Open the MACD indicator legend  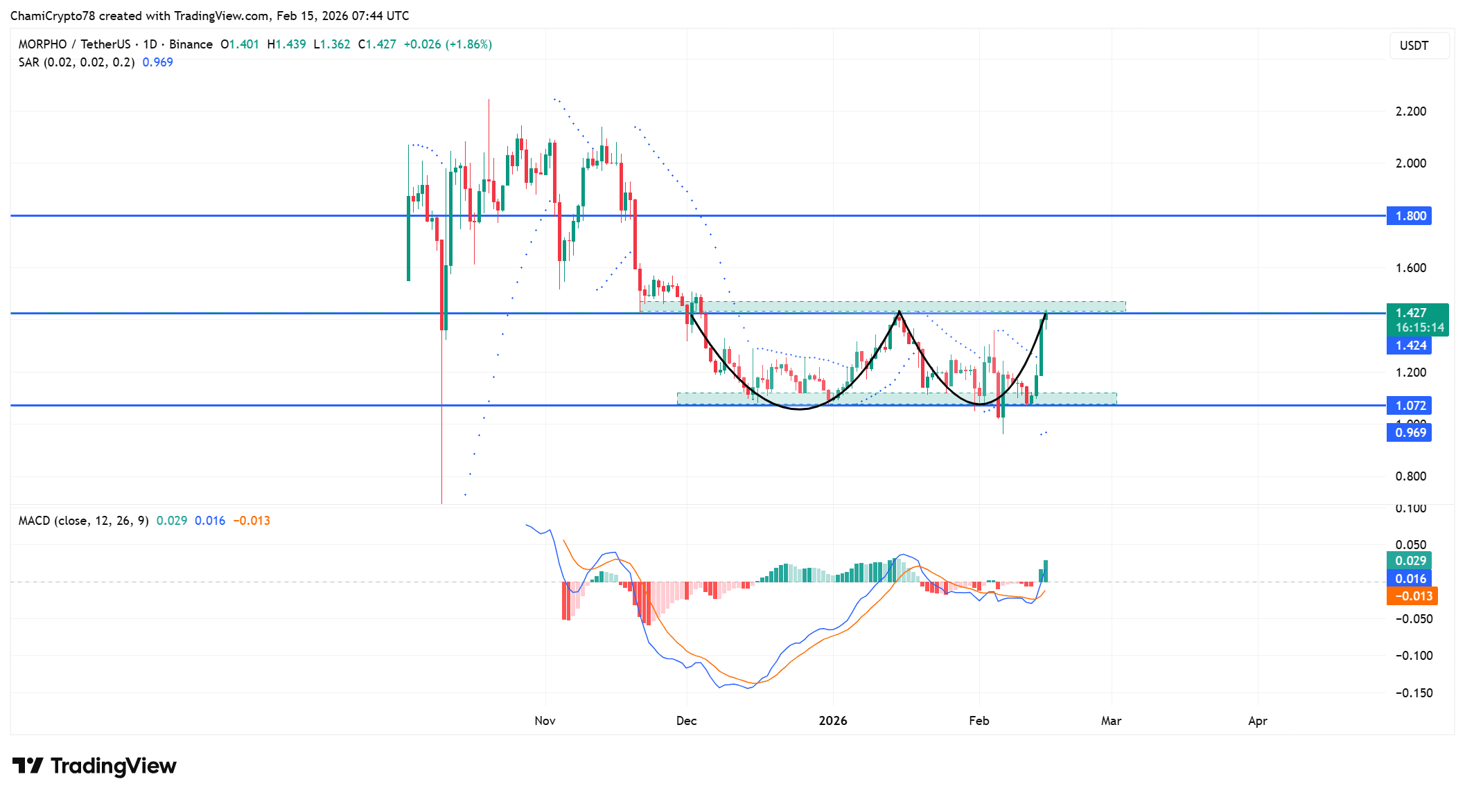point(83,521)
